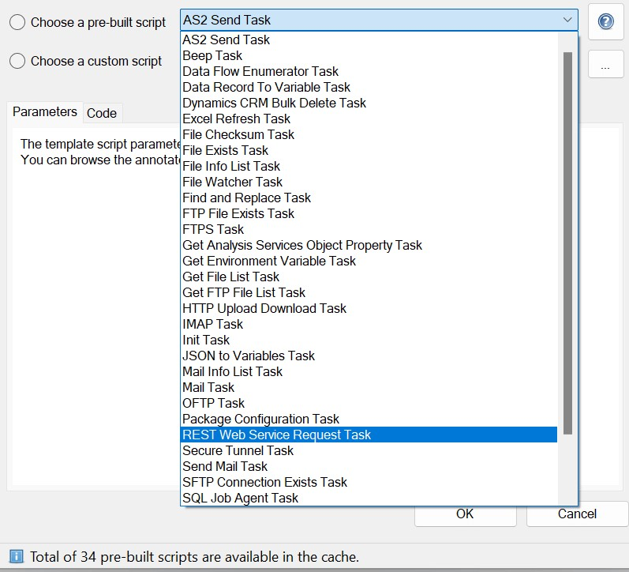The height and width of the screenshot is (572, 629).
Task: Pick Data Record To Variable Task
Action: tap(369, 87)
